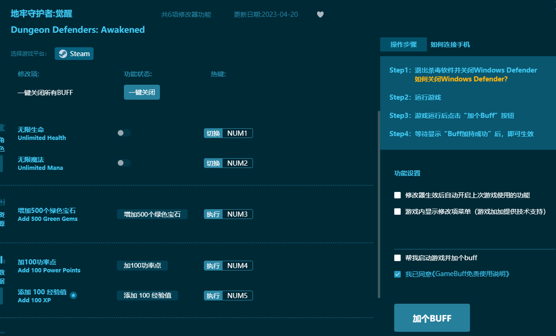Click the heart favorite icon
The height and width of the screenshot is (336, 556).
(x=320, y=15)
